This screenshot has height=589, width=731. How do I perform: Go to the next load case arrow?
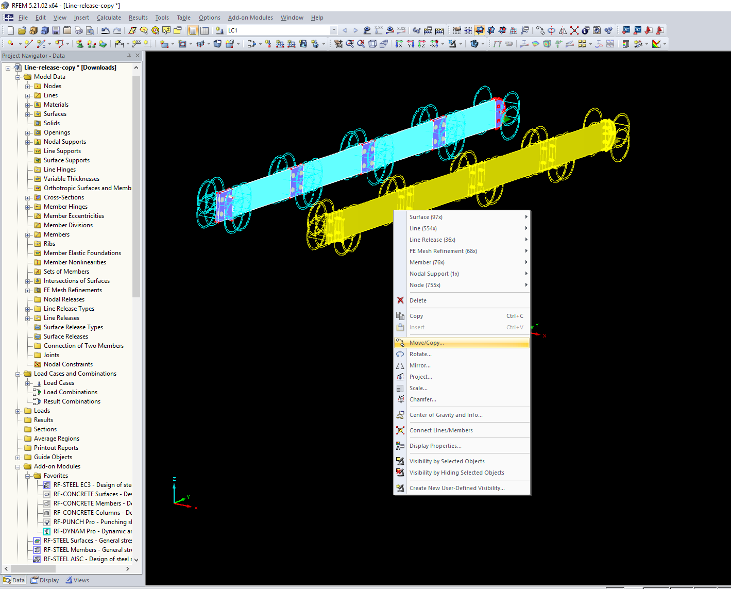tap(355, 30)
